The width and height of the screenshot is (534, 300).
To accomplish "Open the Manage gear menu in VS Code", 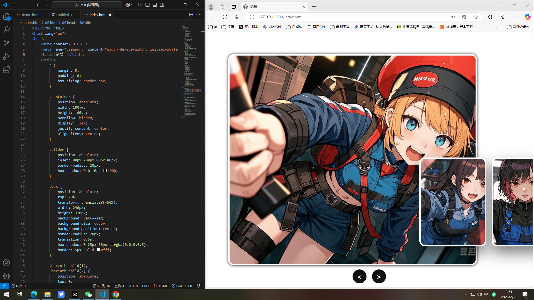I will point(6,276).
